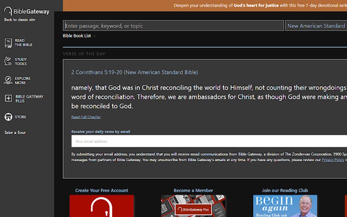347x217 pixels.
Task: Click the BibleGateway Plus badge on the membership banner
Action: pos(193,209)
